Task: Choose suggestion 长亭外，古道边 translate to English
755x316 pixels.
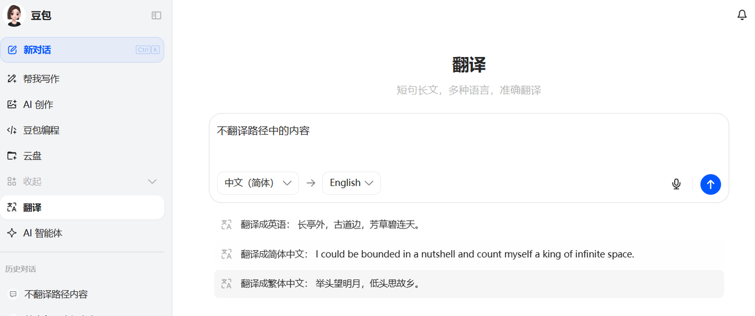Action: coord(468,224)
